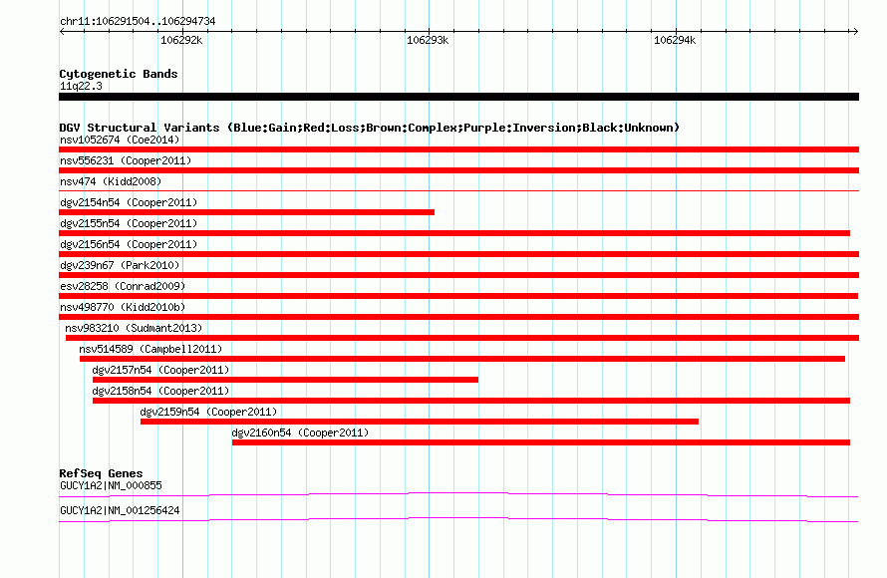Image resolution: width=887 pixels, height=578 pixels.
Task: Click the red bar for nsv514589
Action: pos(462,359)
